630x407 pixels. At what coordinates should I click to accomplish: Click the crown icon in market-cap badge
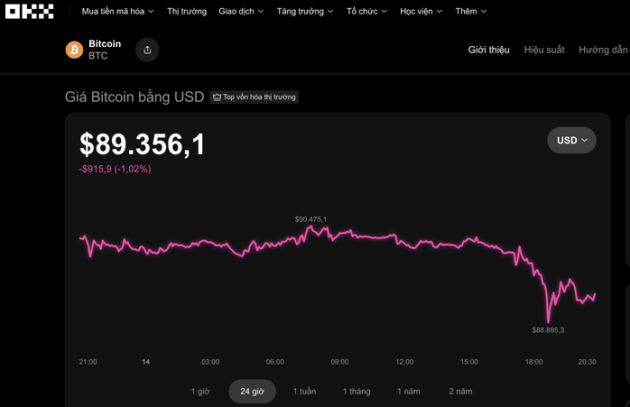coord(217,97)
